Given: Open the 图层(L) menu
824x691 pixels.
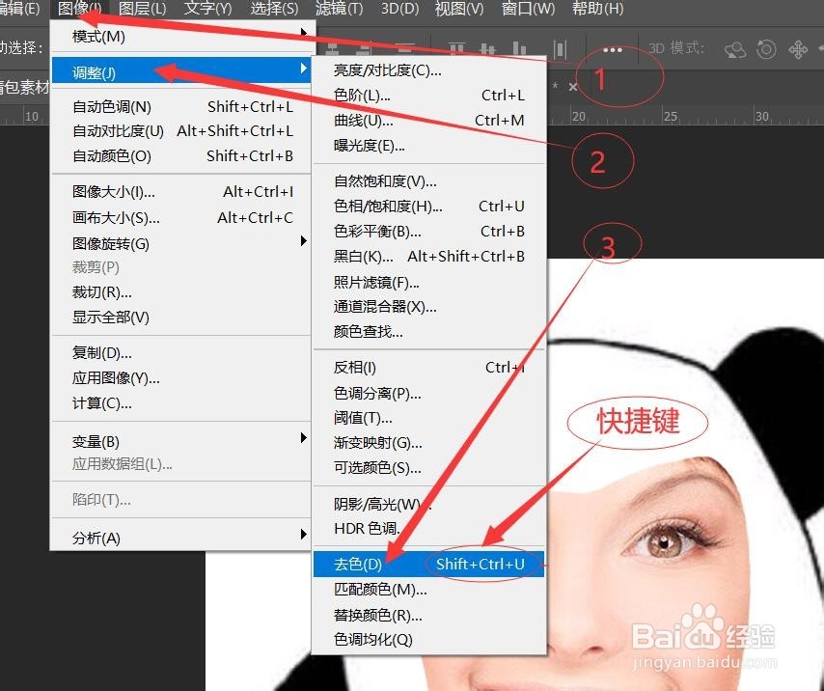Looking at the screenshot, I should 142,9.
